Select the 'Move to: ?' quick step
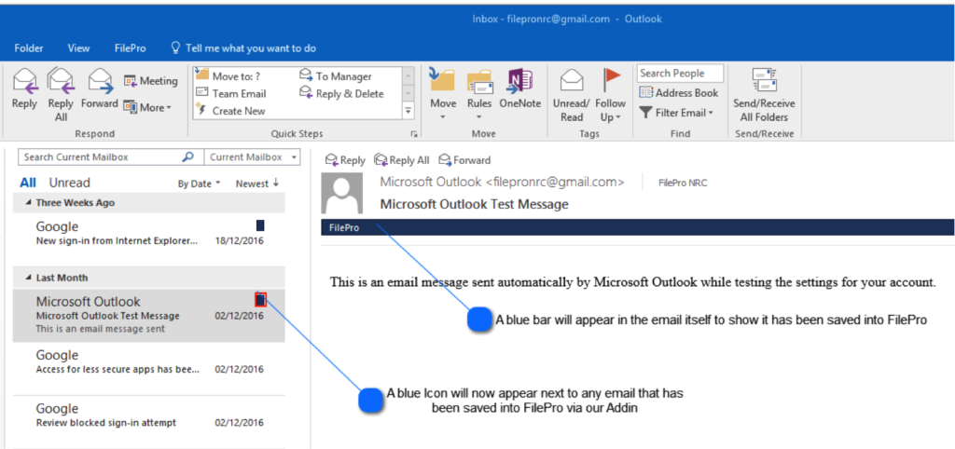The width and height of the screenshot is (955, 449). pos(228,76)
